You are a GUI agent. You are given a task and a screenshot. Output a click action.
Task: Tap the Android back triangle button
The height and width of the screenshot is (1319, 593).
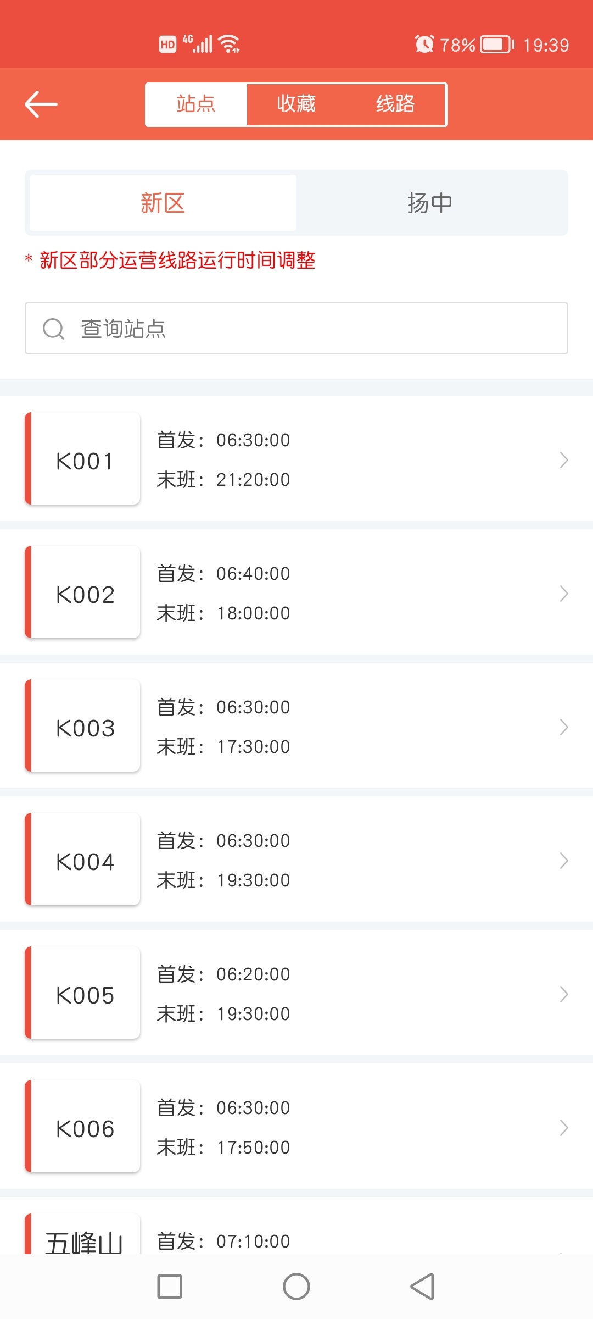click(x=422, y=1287)
